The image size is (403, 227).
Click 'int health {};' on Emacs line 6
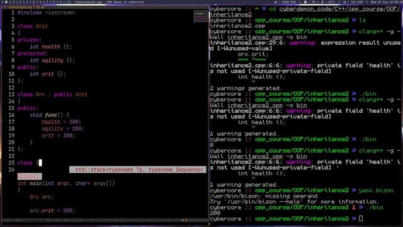tap(51, 47)
